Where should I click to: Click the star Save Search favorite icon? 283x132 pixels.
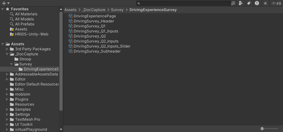pos(265,3)
